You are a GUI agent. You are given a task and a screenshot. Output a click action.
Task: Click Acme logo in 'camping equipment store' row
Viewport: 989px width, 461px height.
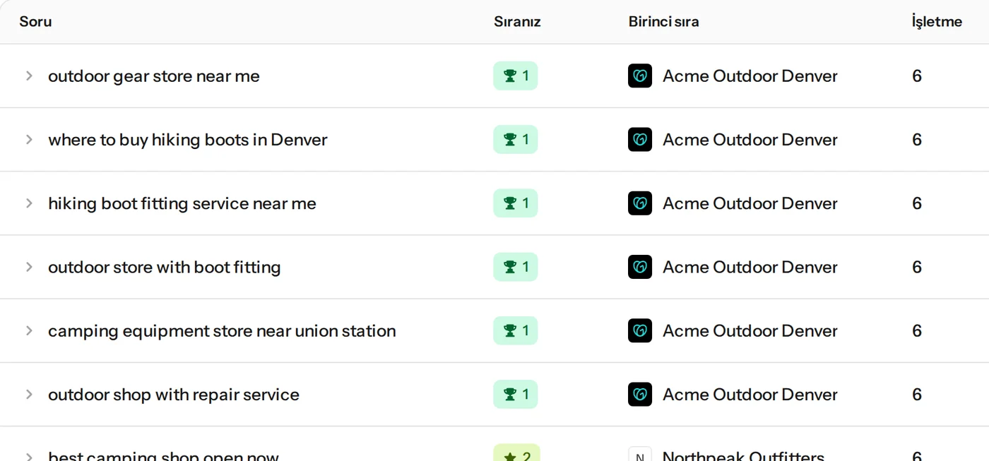point(640,330)
